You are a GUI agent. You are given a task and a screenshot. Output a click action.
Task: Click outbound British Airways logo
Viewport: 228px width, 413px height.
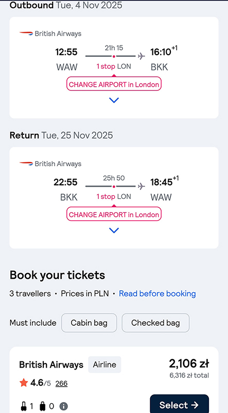[26, 34]
